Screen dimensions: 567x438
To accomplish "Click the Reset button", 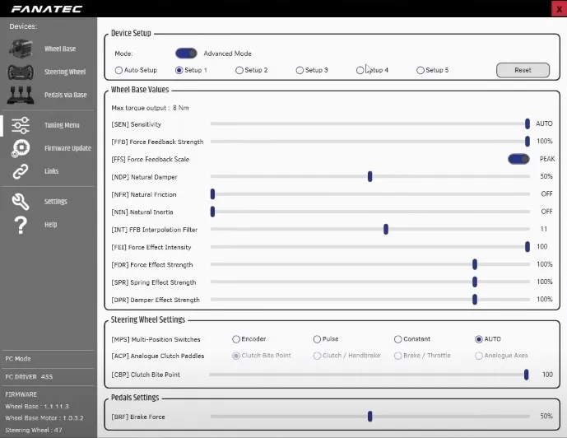I will [523, 70].
